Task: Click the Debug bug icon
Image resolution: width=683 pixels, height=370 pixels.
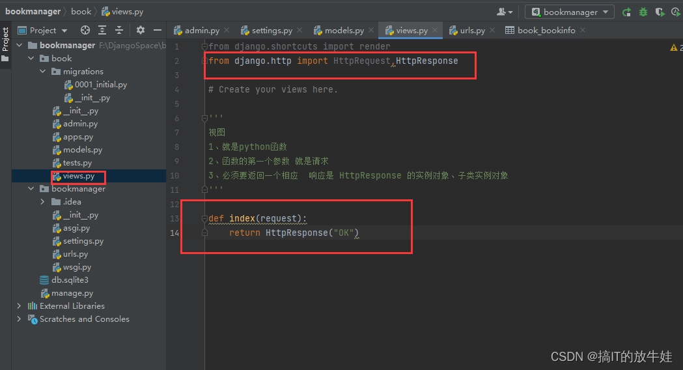Action: 643,12
